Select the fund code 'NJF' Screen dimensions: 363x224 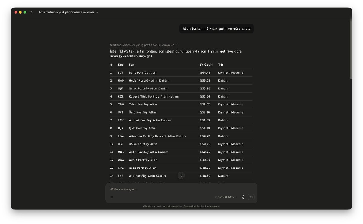click(120, 88)
